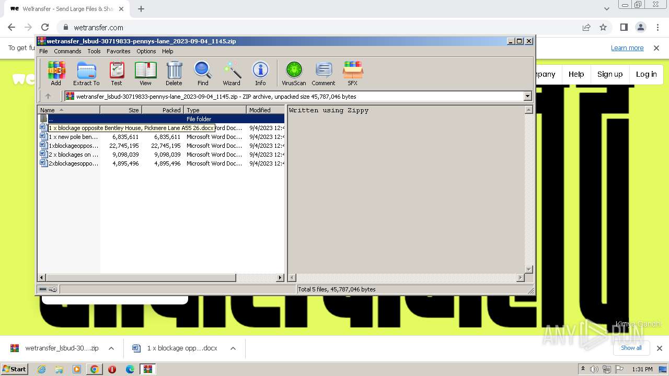Click comment pane scroll down arrow
669x376 pixels.
pos(528,269)
